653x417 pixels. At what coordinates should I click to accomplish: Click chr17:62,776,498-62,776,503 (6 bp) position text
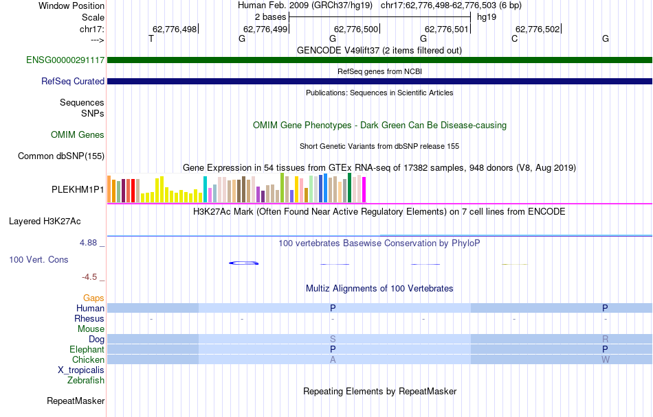[x=451, y=5]
